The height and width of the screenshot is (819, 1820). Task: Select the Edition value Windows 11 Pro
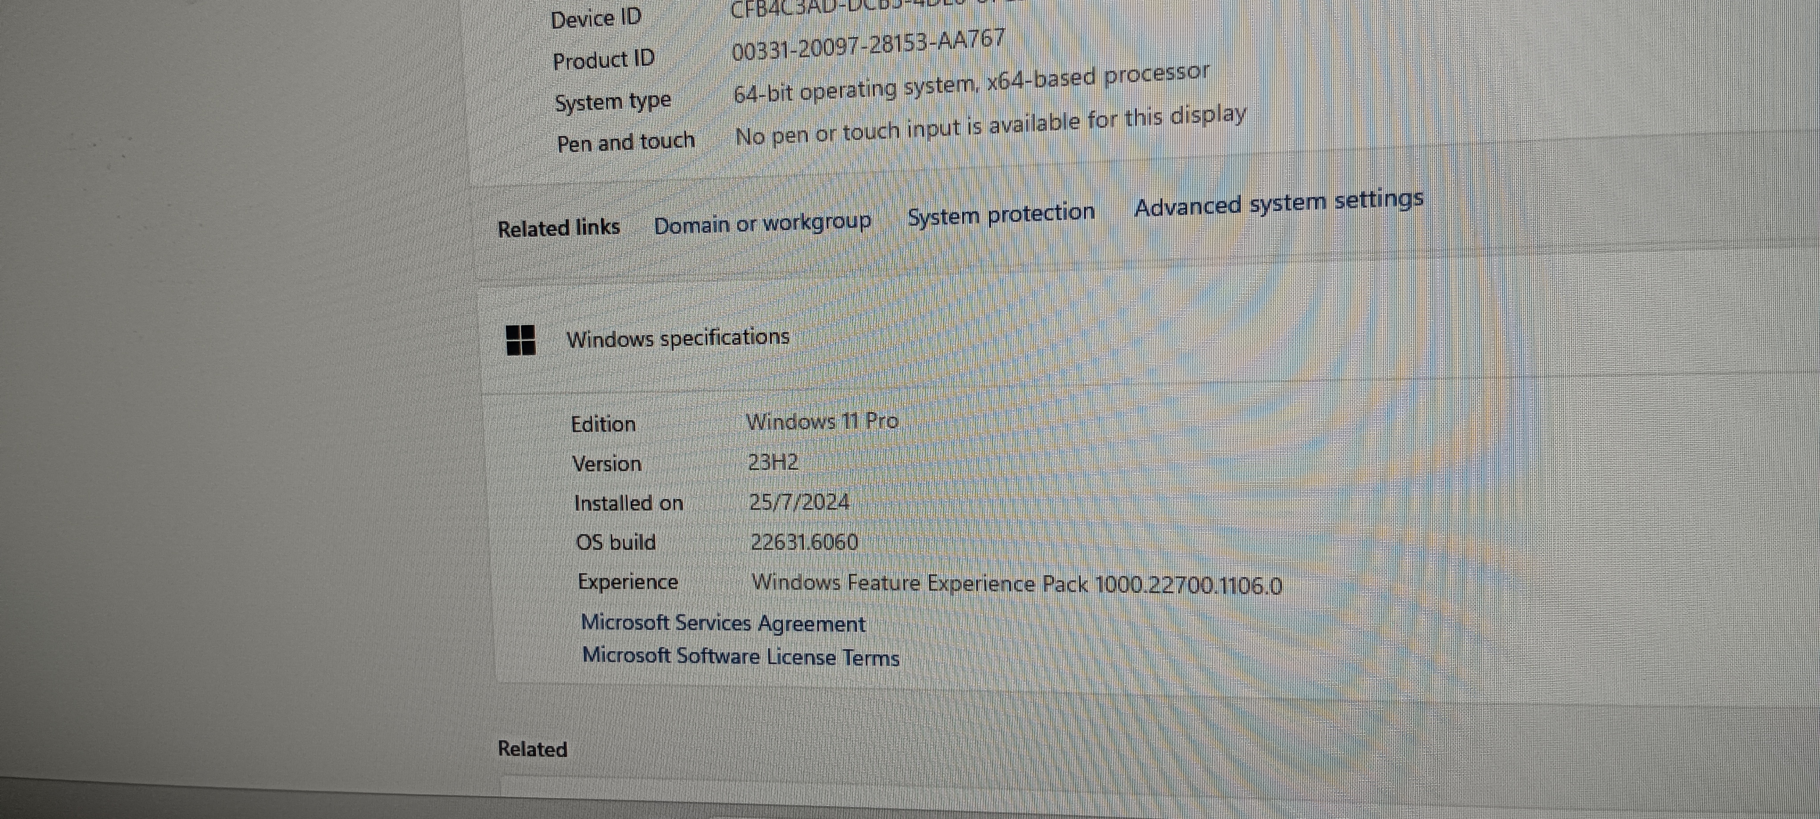[823, 421]
